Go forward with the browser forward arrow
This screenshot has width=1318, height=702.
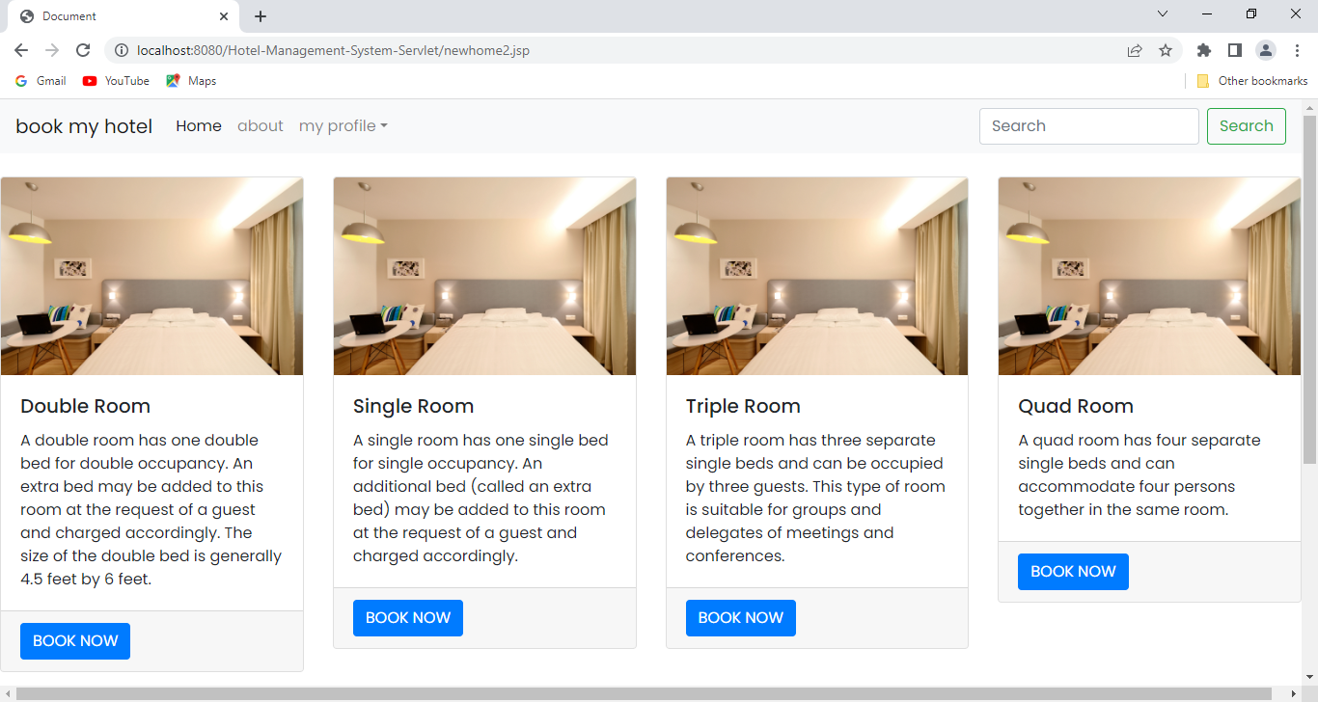coord(52,50)
